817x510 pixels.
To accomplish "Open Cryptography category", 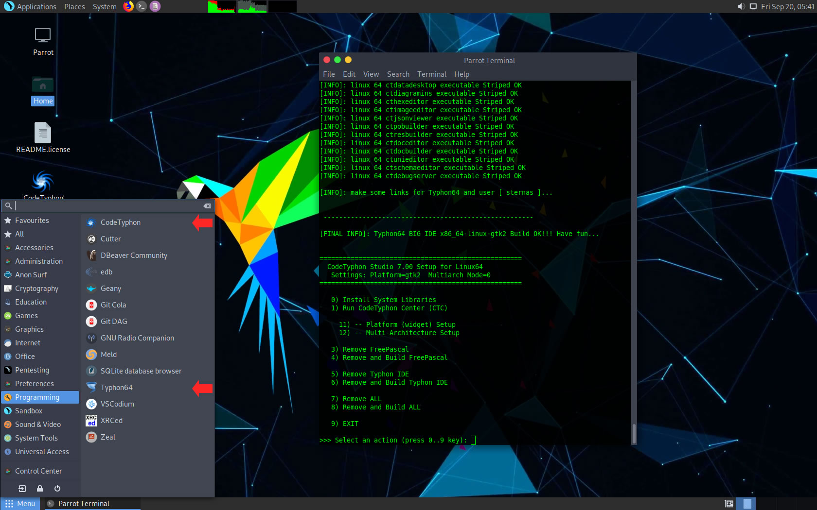I will coord(40,289).
